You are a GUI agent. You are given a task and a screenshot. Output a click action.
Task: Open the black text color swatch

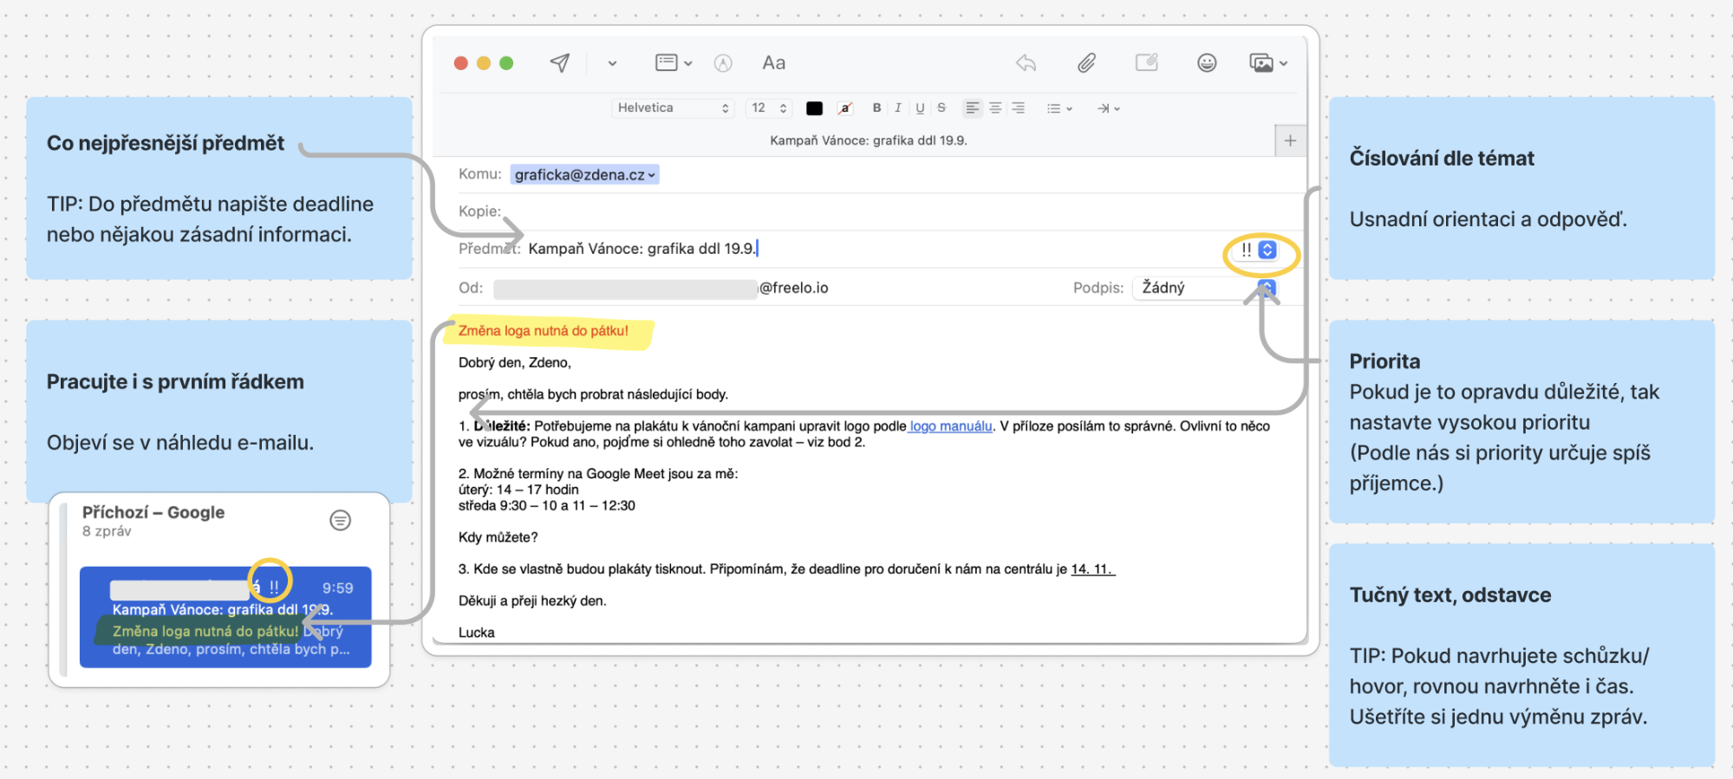(x=814, y=108)
